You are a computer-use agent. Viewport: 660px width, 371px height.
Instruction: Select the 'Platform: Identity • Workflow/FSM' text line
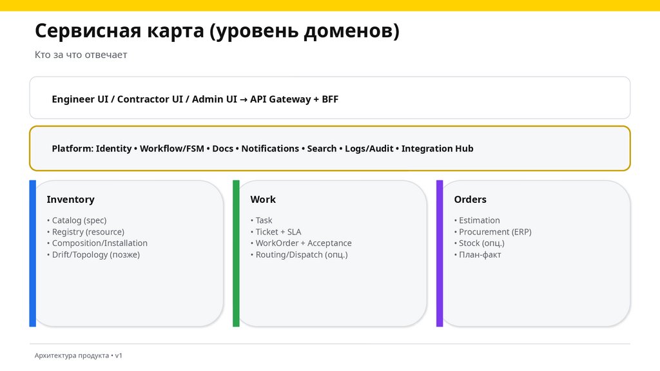(x=263, y=149)
